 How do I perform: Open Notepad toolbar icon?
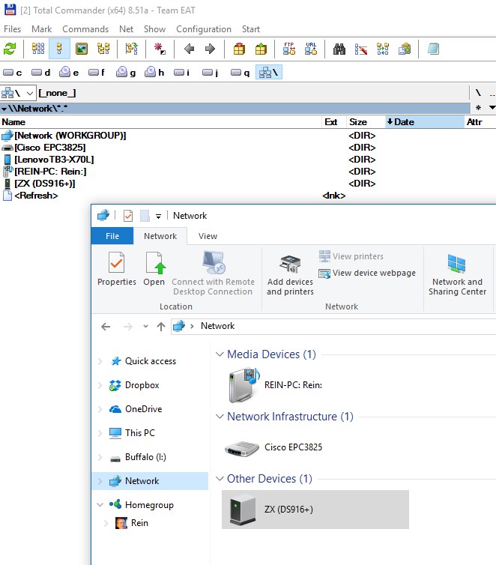click(x=433, y=49)
